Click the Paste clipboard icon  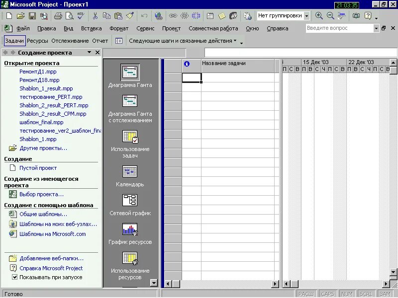118,16
